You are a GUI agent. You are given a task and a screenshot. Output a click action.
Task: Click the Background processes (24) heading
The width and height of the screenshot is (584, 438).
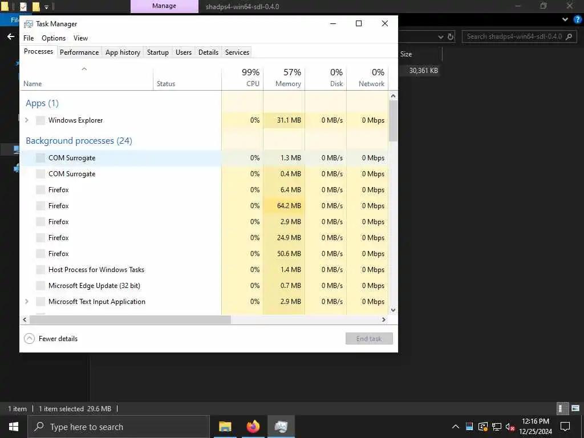pyautogui.click(x=79, y=141)
